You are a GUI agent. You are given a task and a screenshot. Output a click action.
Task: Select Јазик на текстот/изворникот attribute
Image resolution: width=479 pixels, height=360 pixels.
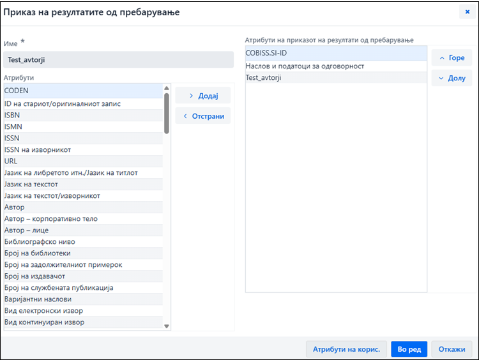(x=84, y=196)
